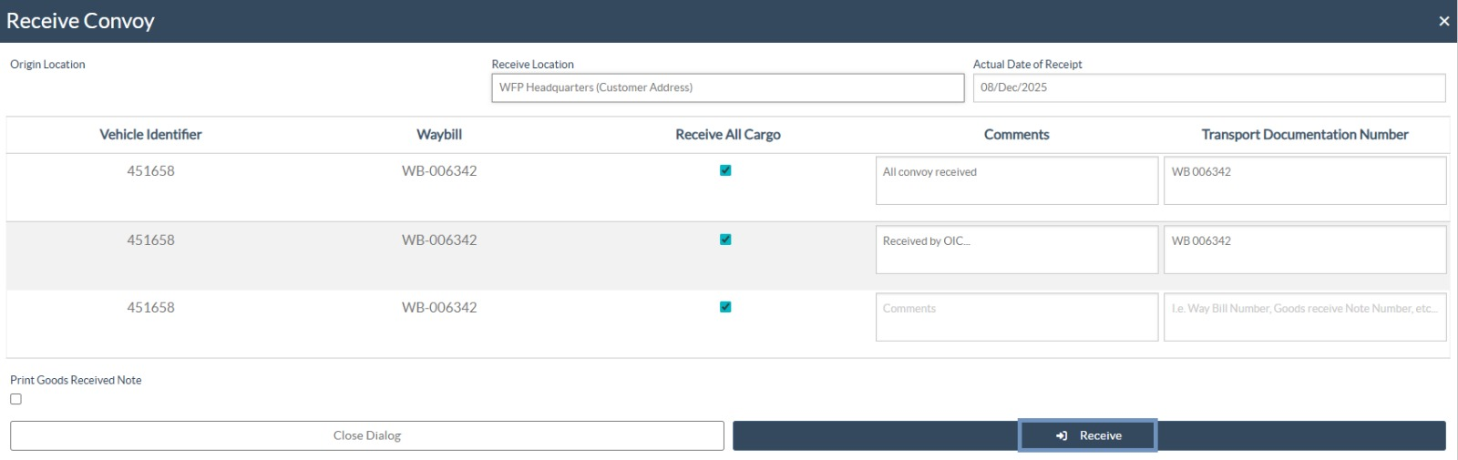
Task: Open the Actual Date of Receipt field
Action: point(1208,87)
